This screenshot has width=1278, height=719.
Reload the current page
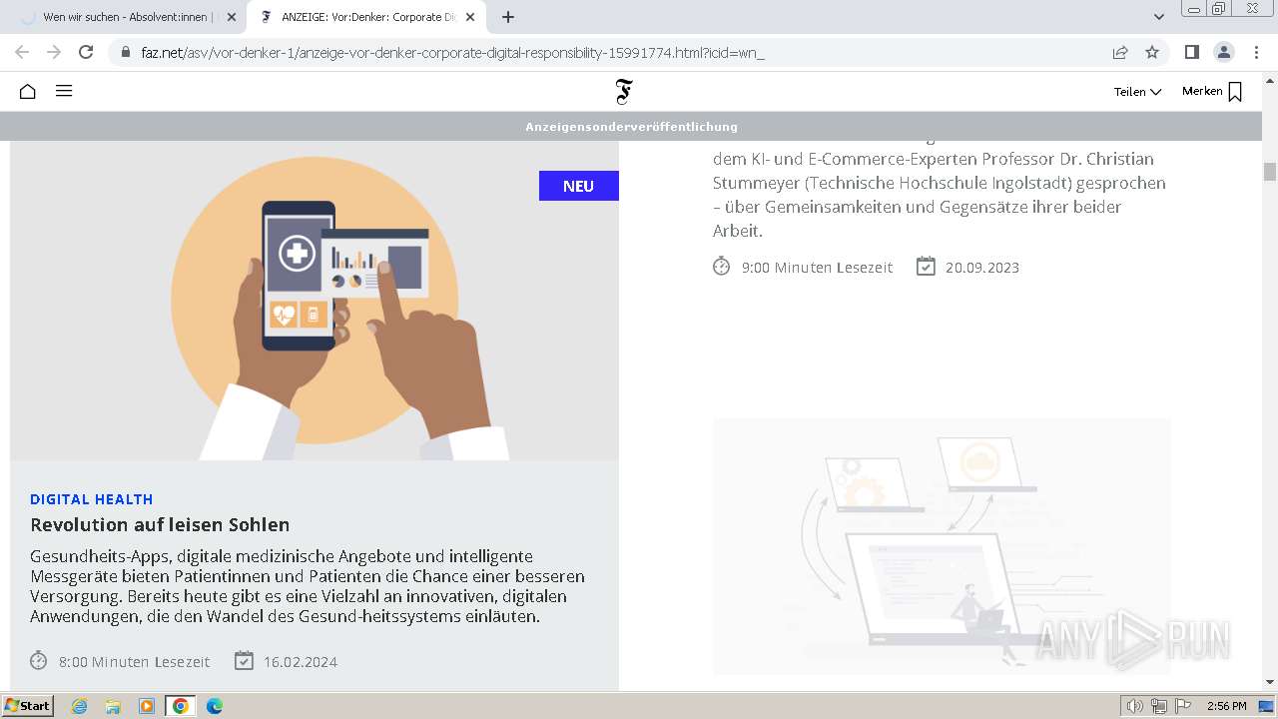86,52
